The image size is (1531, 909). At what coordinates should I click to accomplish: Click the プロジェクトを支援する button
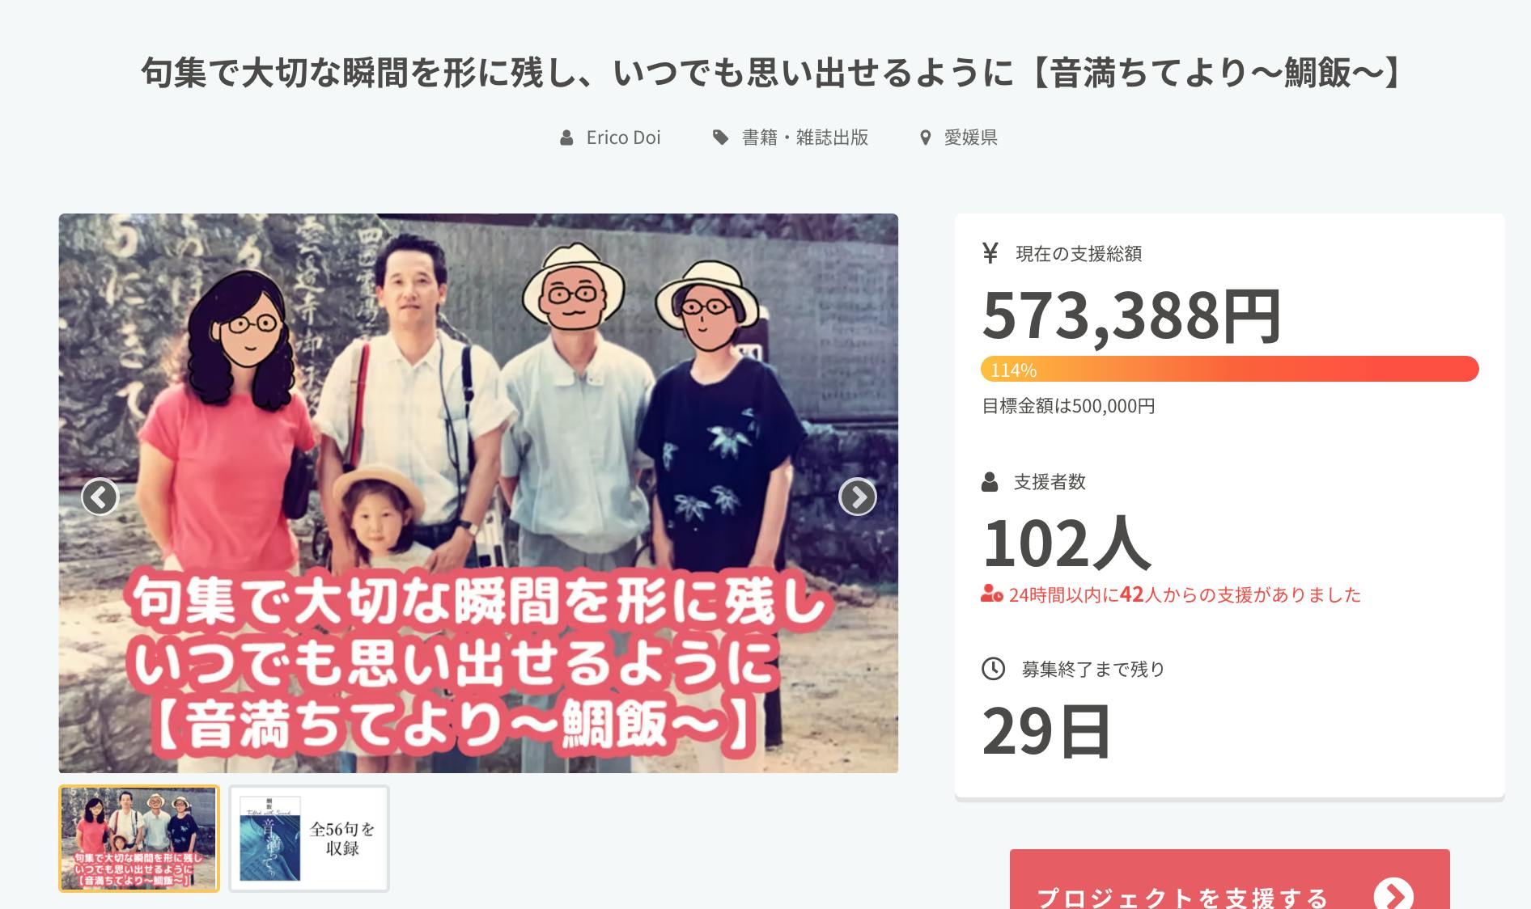point(1229,880)
